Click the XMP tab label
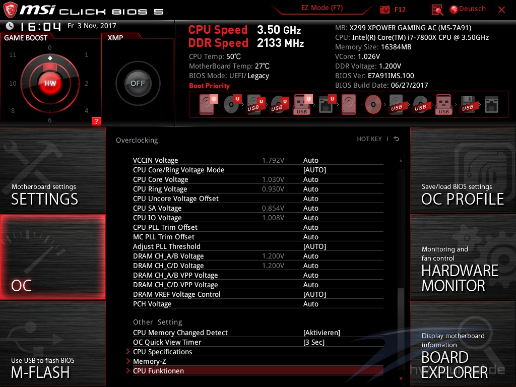Screen dimensions: 516x387 (x=115, y=38)
